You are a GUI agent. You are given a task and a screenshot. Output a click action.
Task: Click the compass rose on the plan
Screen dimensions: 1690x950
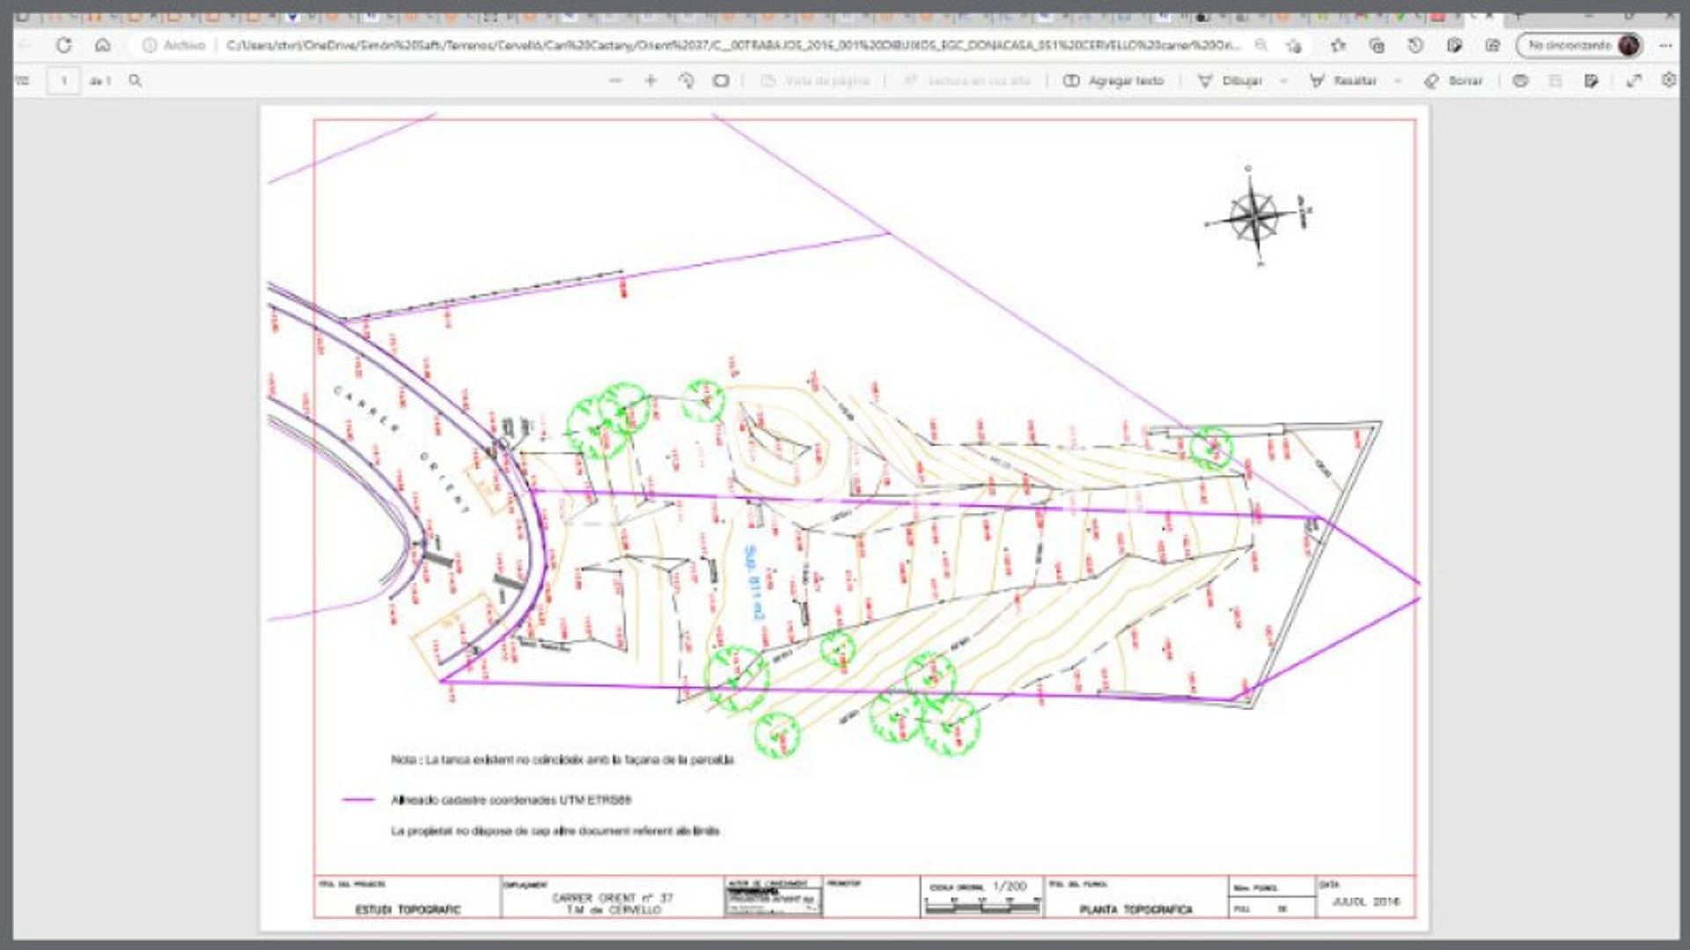(1254, 216)
